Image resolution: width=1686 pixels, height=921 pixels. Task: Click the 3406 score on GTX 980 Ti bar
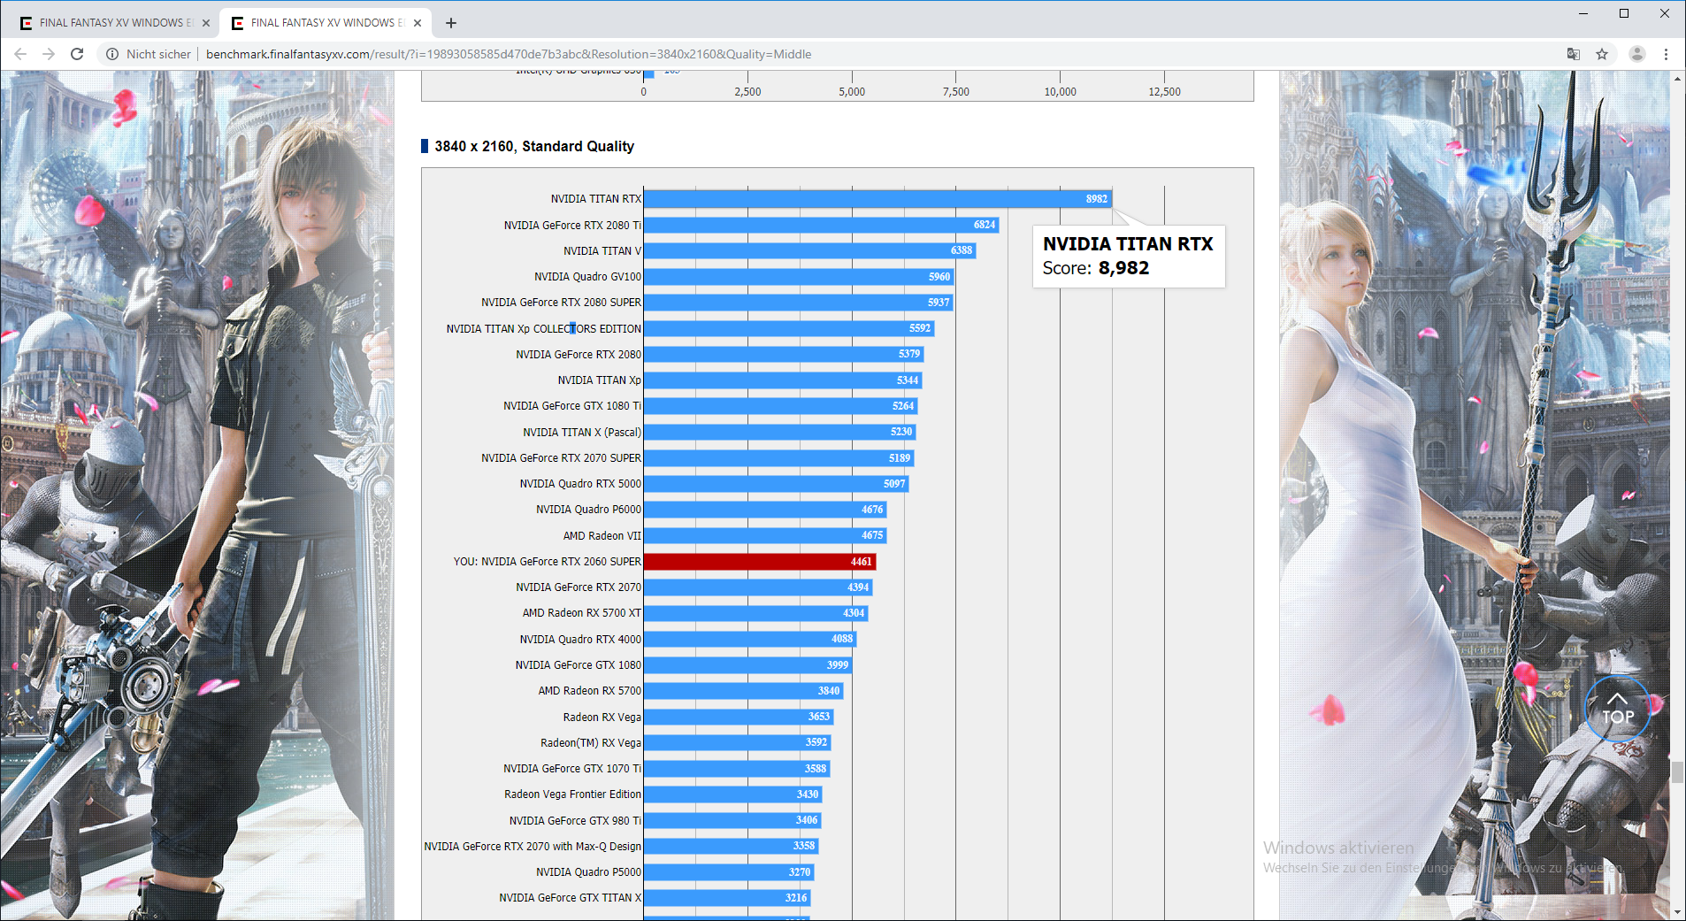click(x=807, y=820)
